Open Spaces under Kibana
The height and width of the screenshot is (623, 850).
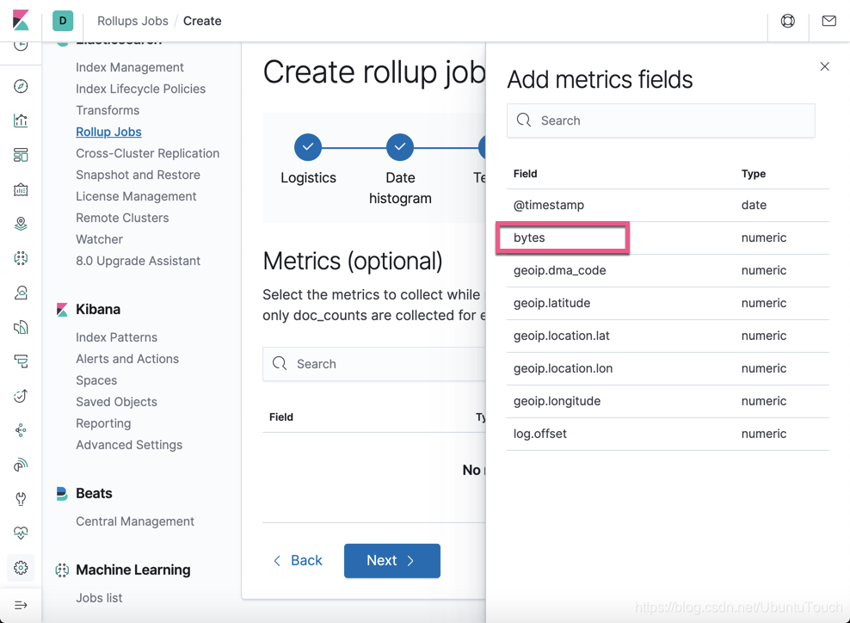[x=96, y=380]
